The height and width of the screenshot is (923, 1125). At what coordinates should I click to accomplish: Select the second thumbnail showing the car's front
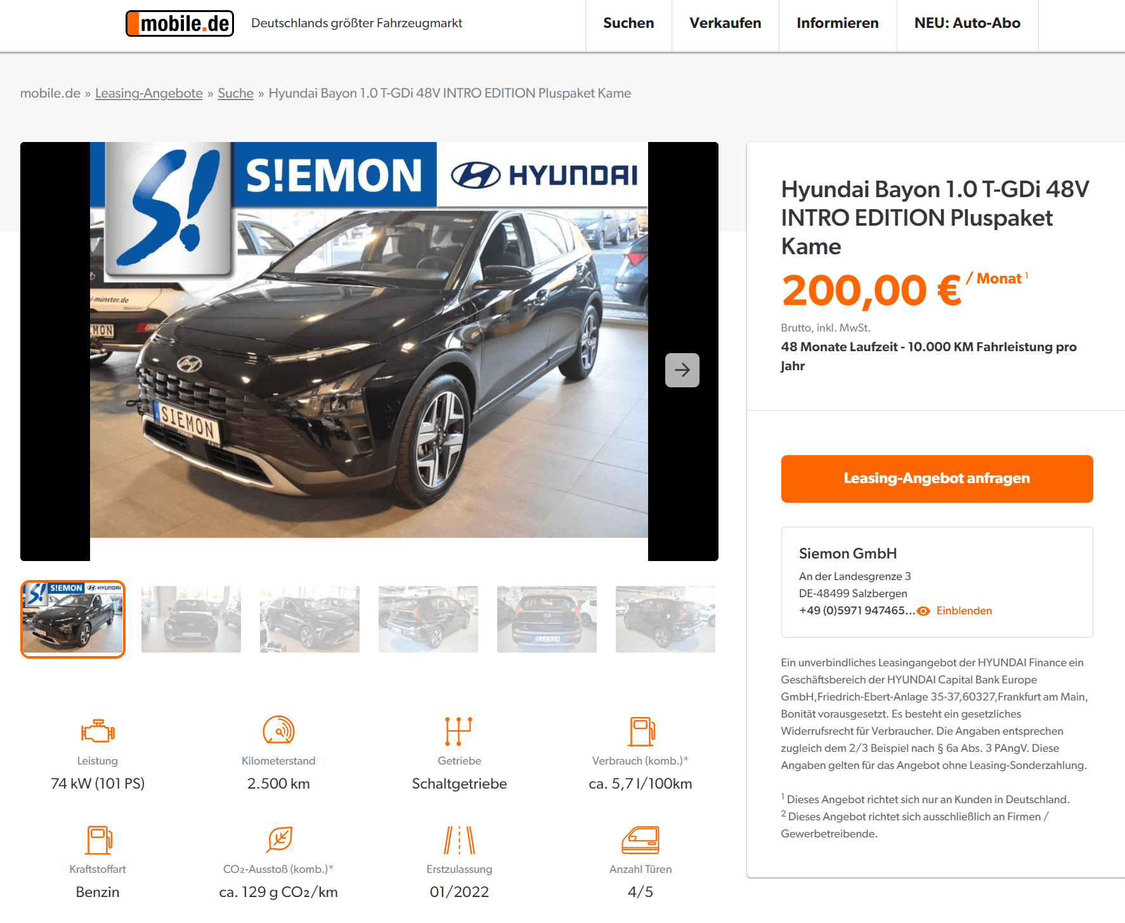(191, 619)
